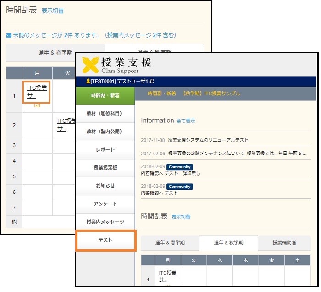321x292 pixels.
Task: Switch to 通年 & 秋学期 tab
Action: (228, 243)
